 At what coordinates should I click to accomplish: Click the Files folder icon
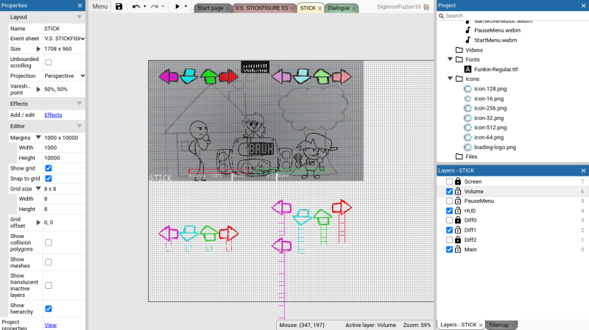click(x=459, y=157)
